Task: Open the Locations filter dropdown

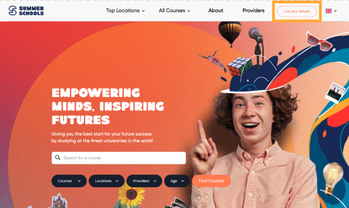Action: tap(106, 181)
